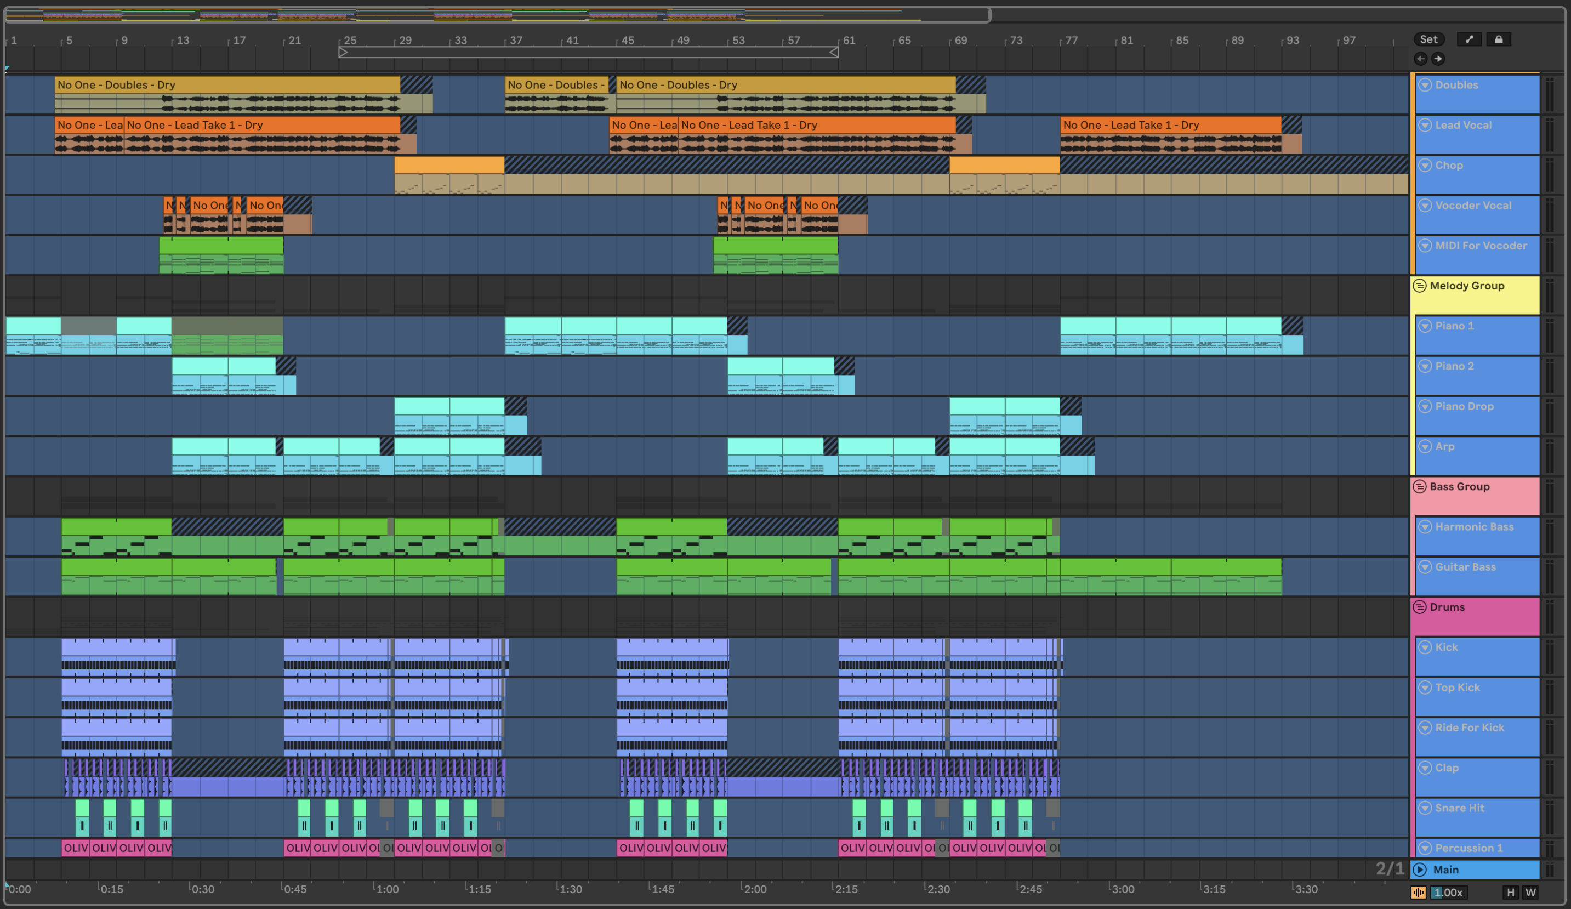Adjust the 1.00x playback speed field

click(1448, 892)
